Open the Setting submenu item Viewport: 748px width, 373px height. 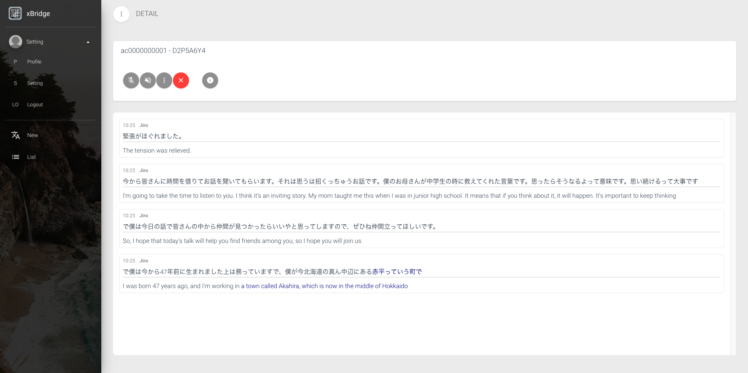coord(35,83)
